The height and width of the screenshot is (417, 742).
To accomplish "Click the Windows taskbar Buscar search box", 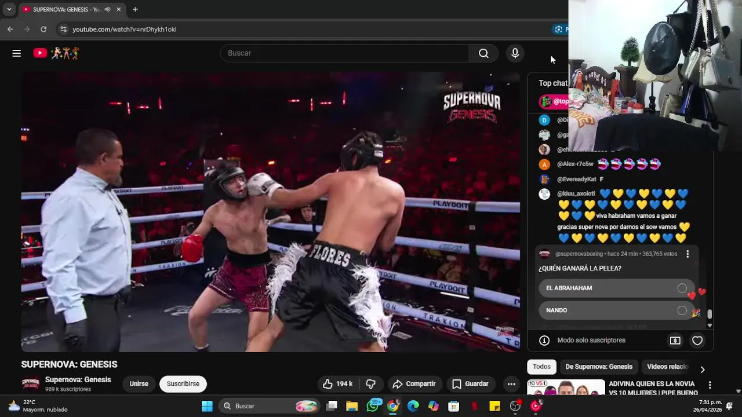I will pos(270,406).
